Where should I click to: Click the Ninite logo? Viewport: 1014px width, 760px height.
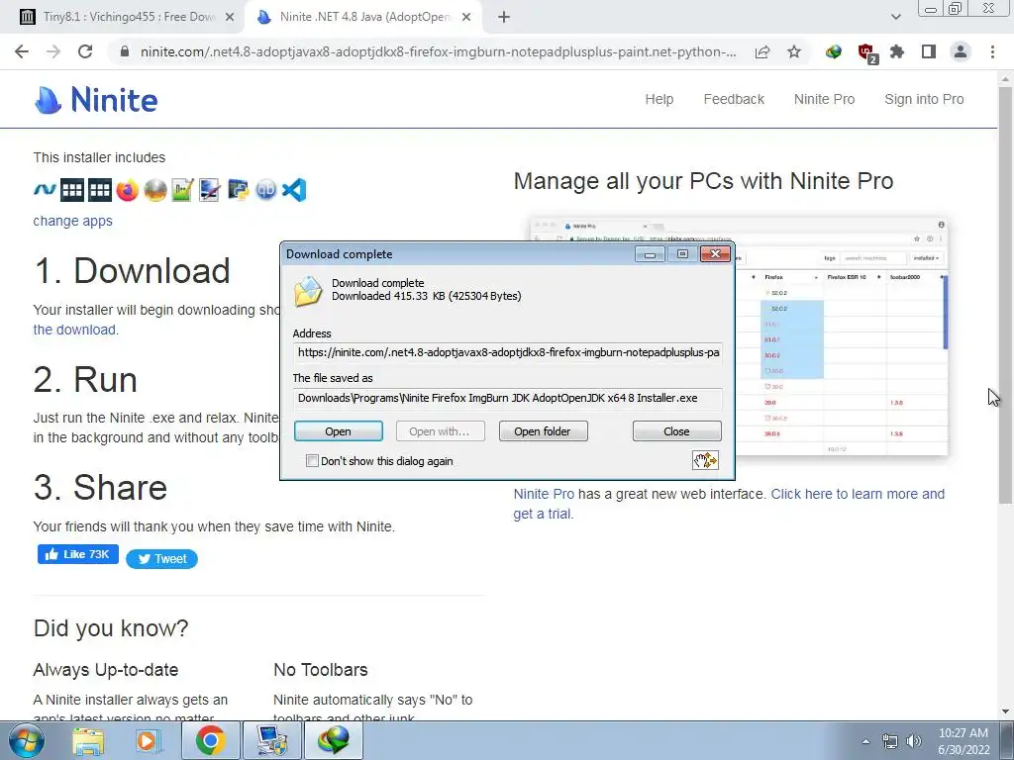[x=96, y=100]
